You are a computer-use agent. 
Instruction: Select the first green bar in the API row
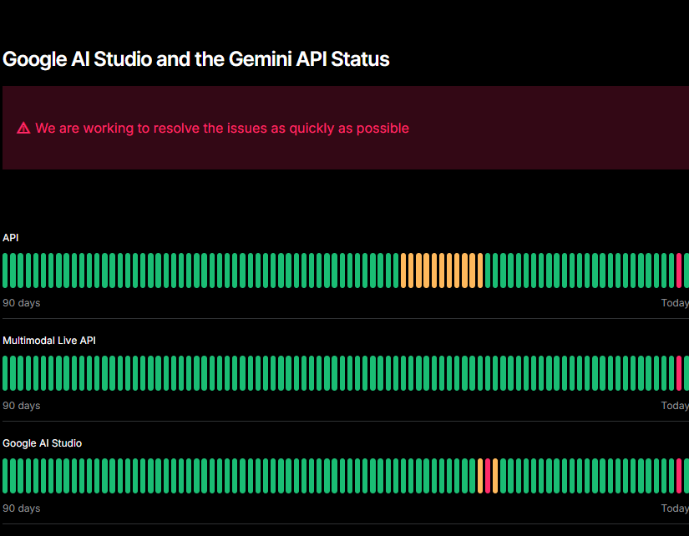point(5,271)
